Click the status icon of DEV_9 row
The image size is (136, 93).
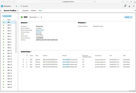(4, 50)
